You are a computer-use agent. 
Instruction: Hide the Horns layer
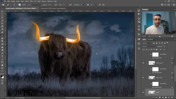(143, 92)
